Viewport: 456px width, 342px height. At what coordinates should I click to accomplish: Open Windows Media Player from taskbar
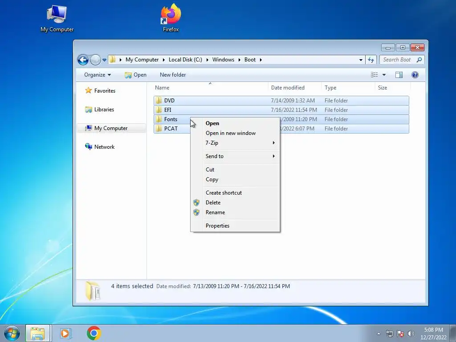(66, 333)
